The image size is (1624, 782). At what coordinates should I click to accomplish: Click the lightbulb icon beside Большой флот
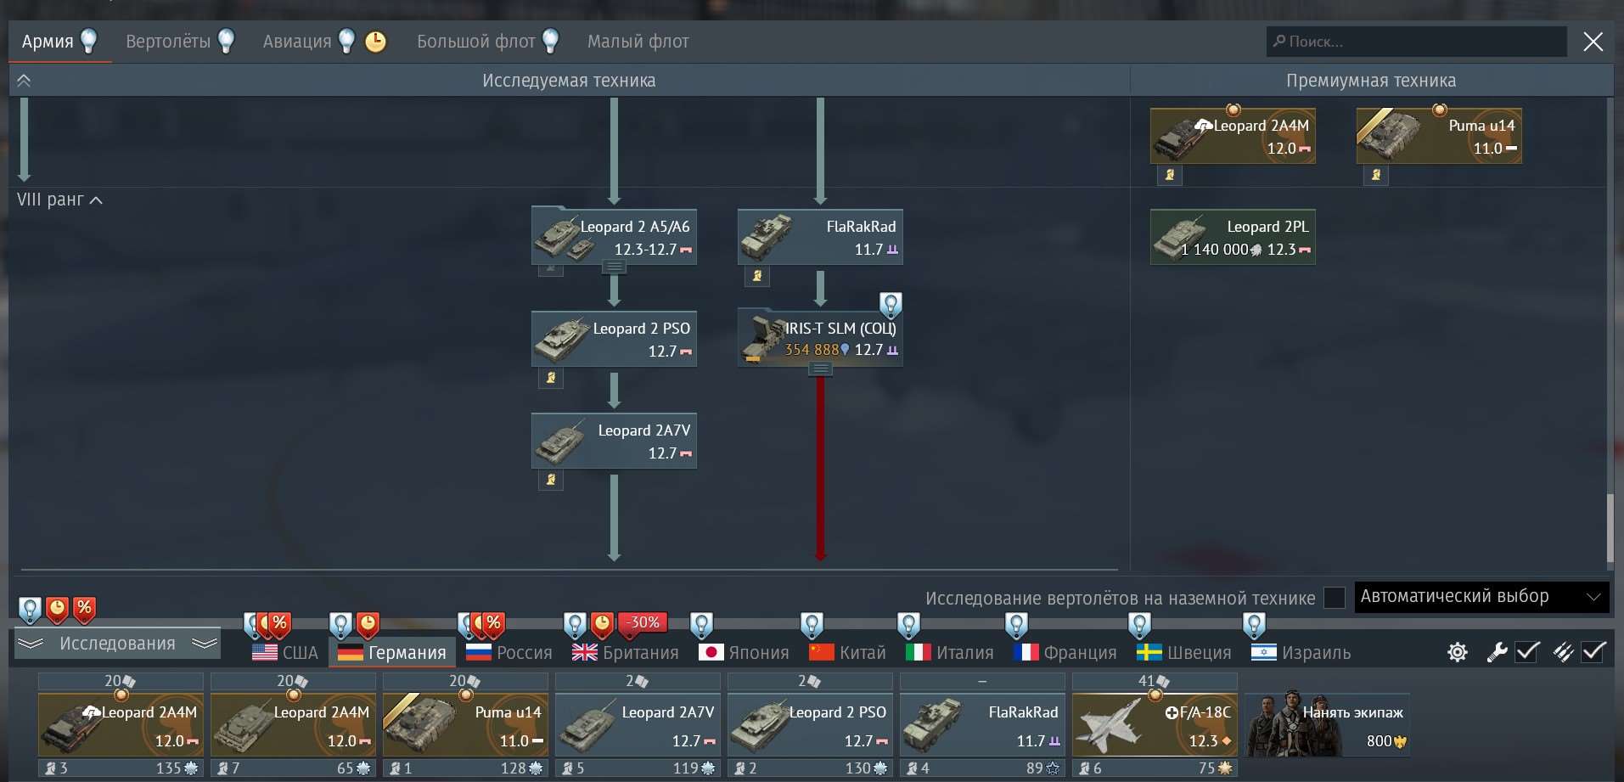551,41
